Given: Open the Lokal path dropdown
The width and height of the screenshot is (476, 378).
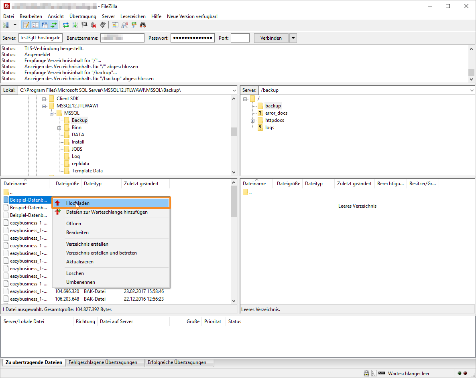Looking at the screenshot, I should click(x=234, y=90).
